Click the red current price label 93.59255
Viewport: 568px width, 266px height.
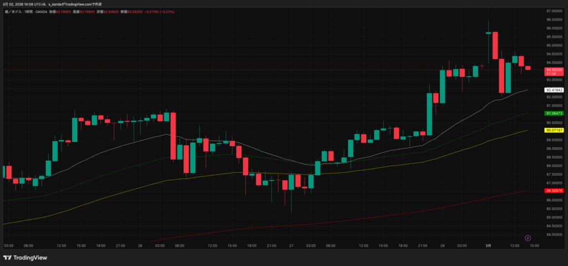click(554, 70)
